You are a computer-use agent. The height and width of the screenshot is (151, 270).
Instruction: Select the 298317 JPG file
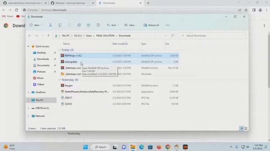pos(119,98)
